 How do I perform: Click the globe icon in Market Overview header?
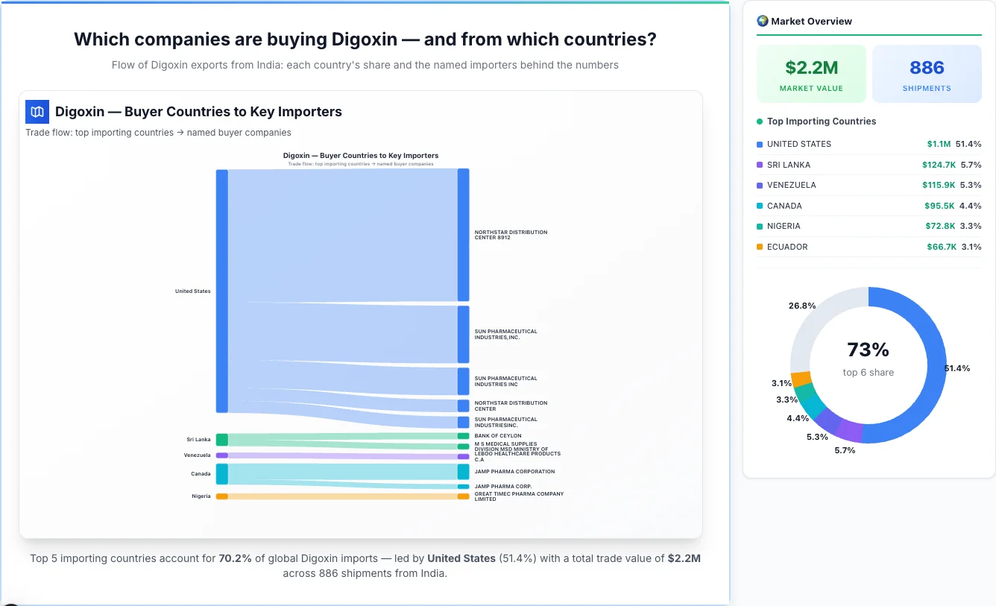click(x=762, y=21)
